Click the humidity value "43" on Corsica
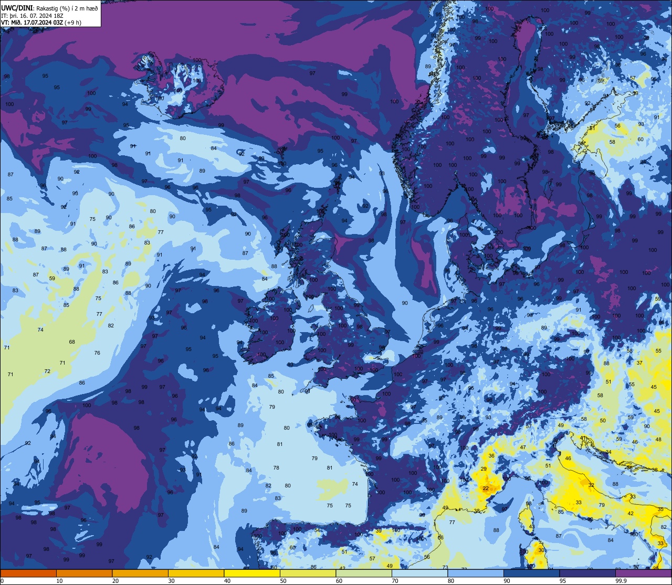The image size is (672, 585). pyautogui.click(x=531, y=527)
